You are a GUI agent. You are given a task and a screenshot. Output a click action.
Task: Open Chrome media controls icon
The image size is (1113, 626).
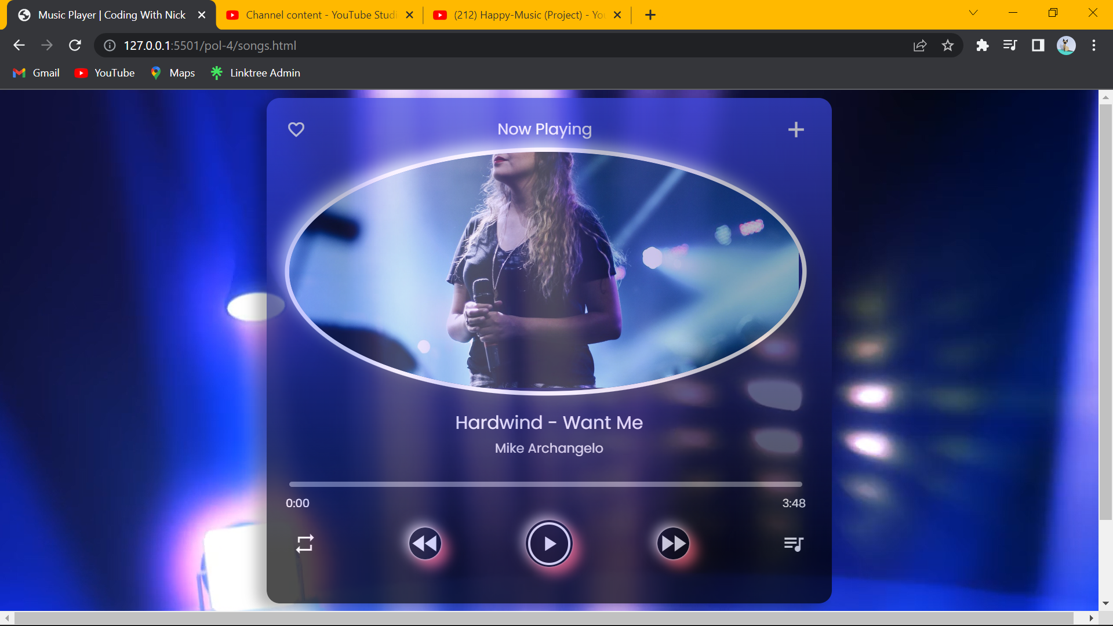[1010, 45]
